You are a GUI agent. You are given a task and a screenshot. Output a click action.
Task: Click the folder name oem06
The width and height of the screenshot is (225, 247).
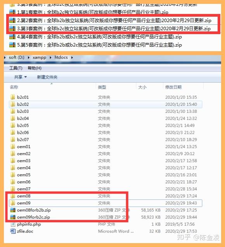24,182
